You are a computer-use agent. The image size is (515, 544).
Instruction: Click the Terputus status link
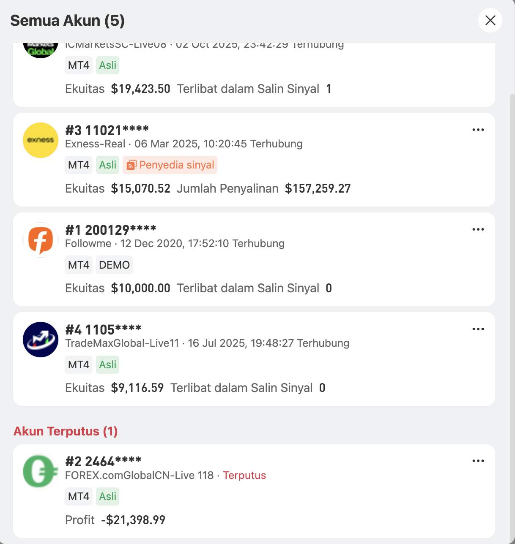click(x=244, y=475)
